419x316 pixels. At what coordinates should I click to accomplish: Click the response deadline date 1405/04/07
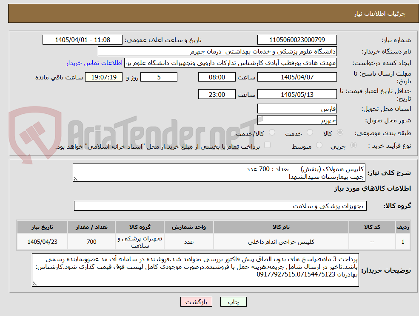coord(297,77)
